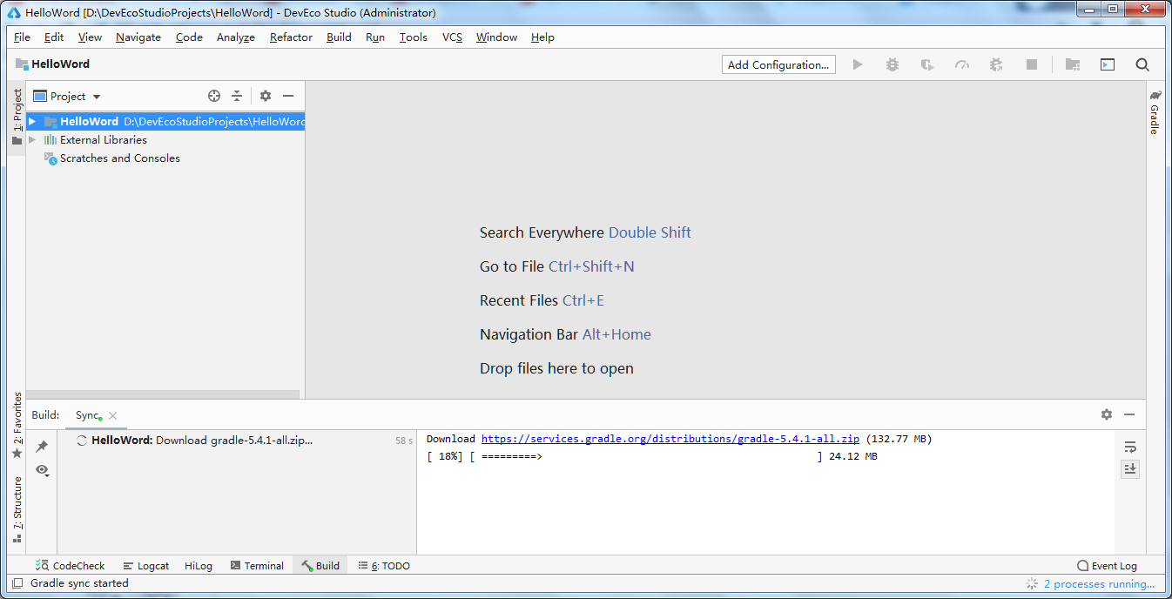
Task: Click the background processes spinner icon
Action: pos(1032,584)
